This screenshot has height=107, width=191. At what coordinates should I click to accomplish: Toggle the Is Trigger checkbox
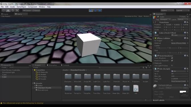[172, 40]
